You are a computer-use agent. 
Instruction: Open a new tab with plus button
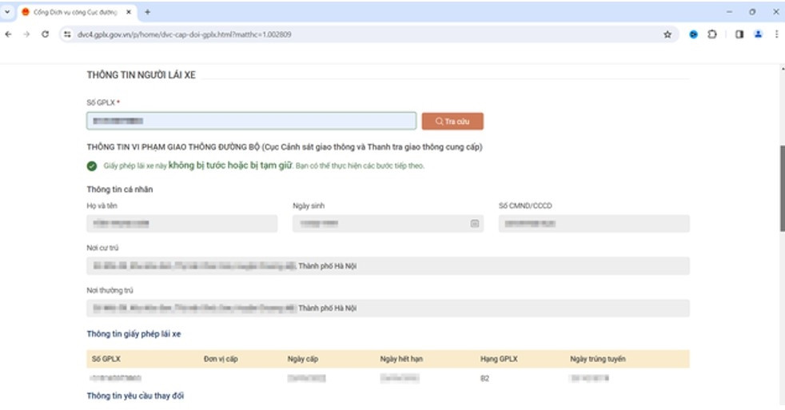click(x=148, y=12)
